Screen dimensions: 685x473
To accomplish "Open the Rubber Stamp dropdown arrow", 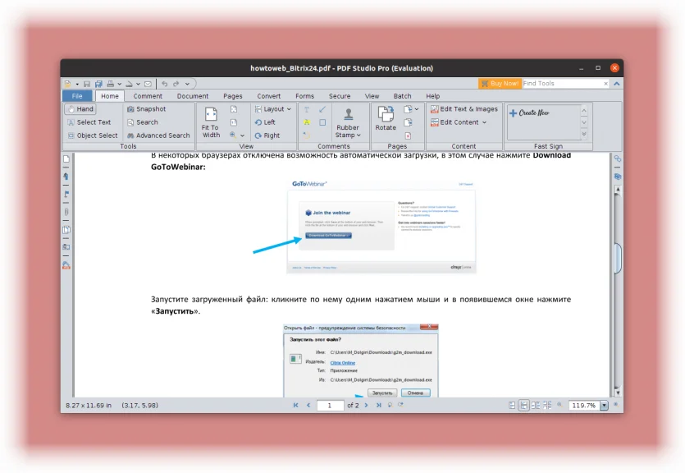I will [358, 135].
